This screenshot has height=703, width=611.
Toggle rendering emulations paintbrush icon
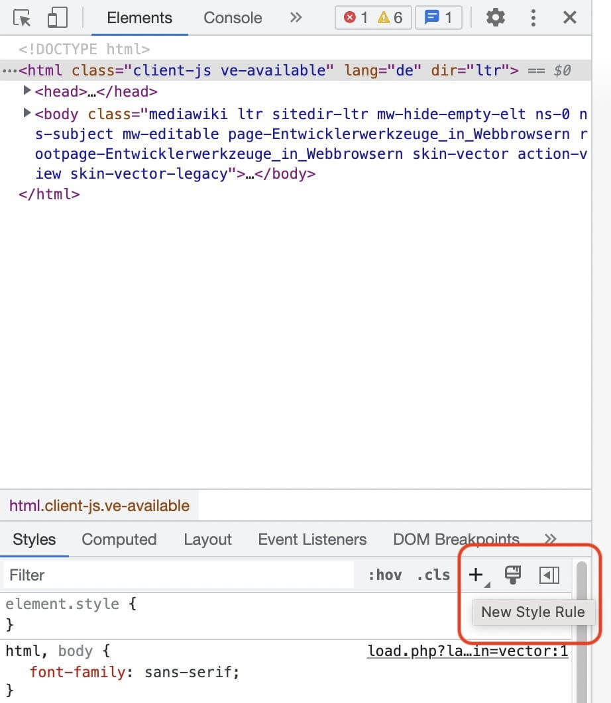pos(513,575)
